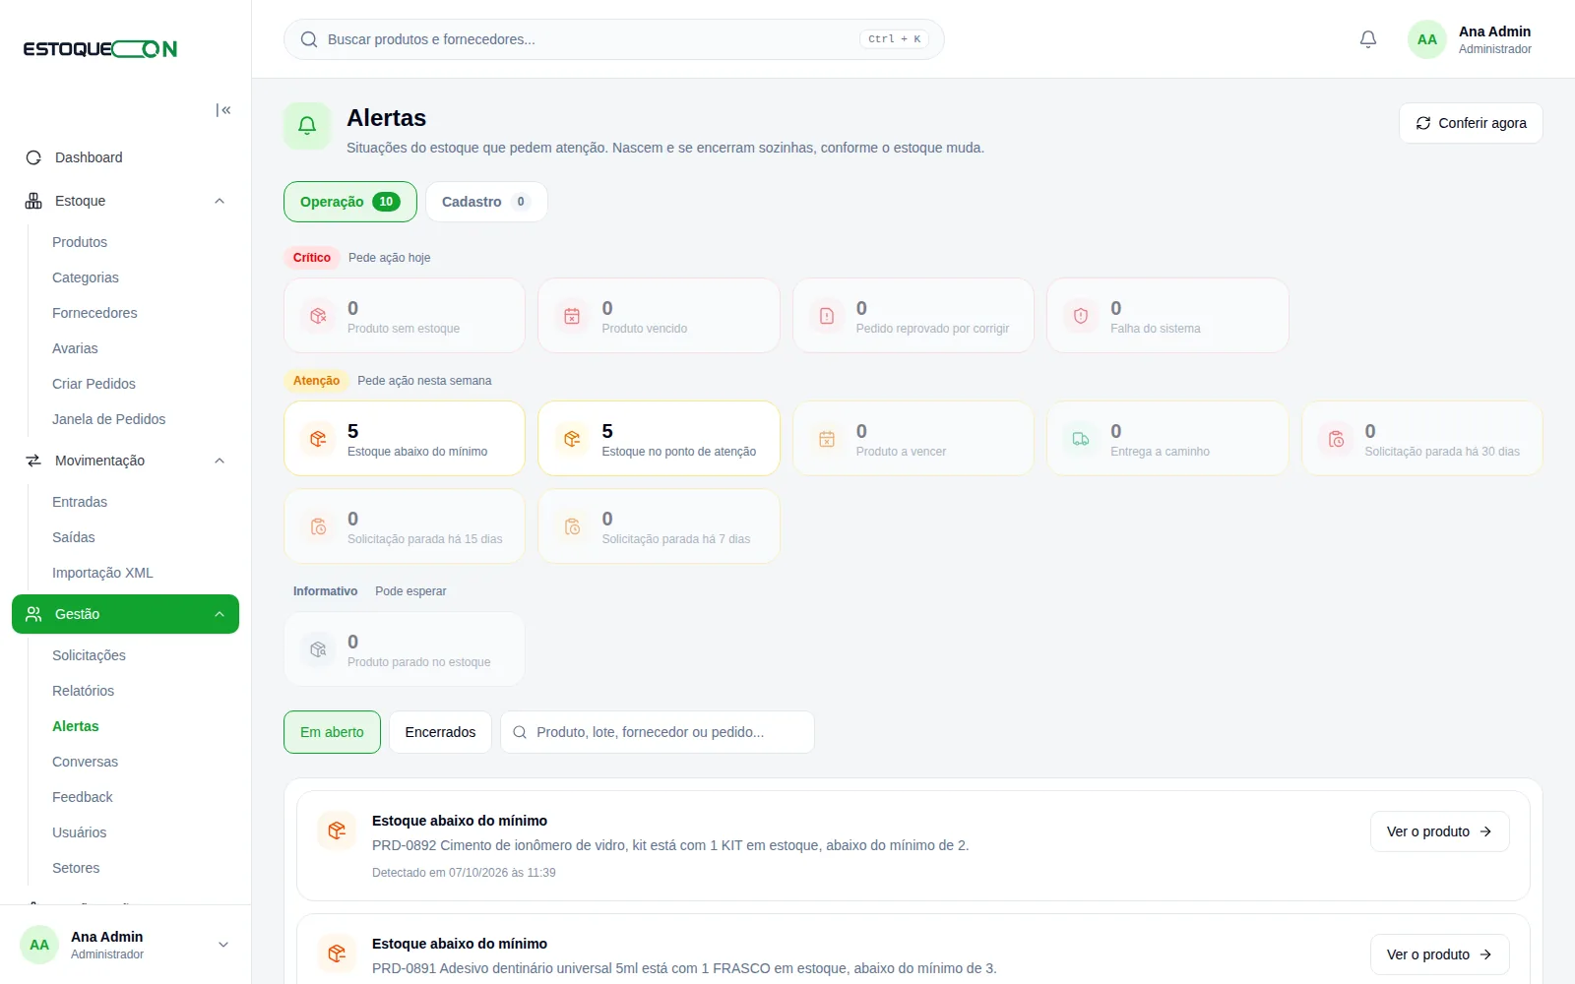The width and height of the screenshot is (1575, 984).
Task: Click Ver o produto for PRD-0891
Action: click(x=1439, y=954)
